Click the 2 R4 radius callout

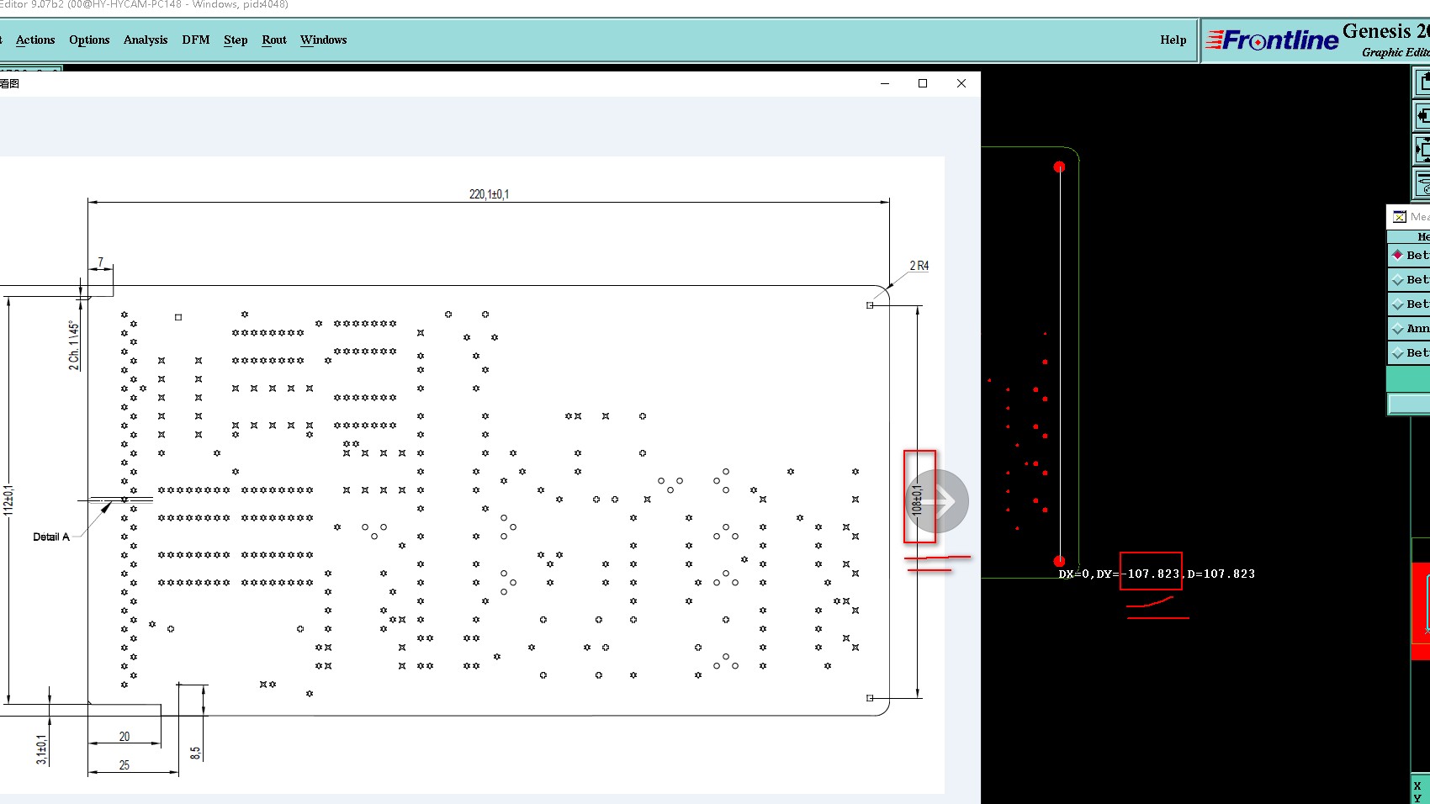[919, 266]
